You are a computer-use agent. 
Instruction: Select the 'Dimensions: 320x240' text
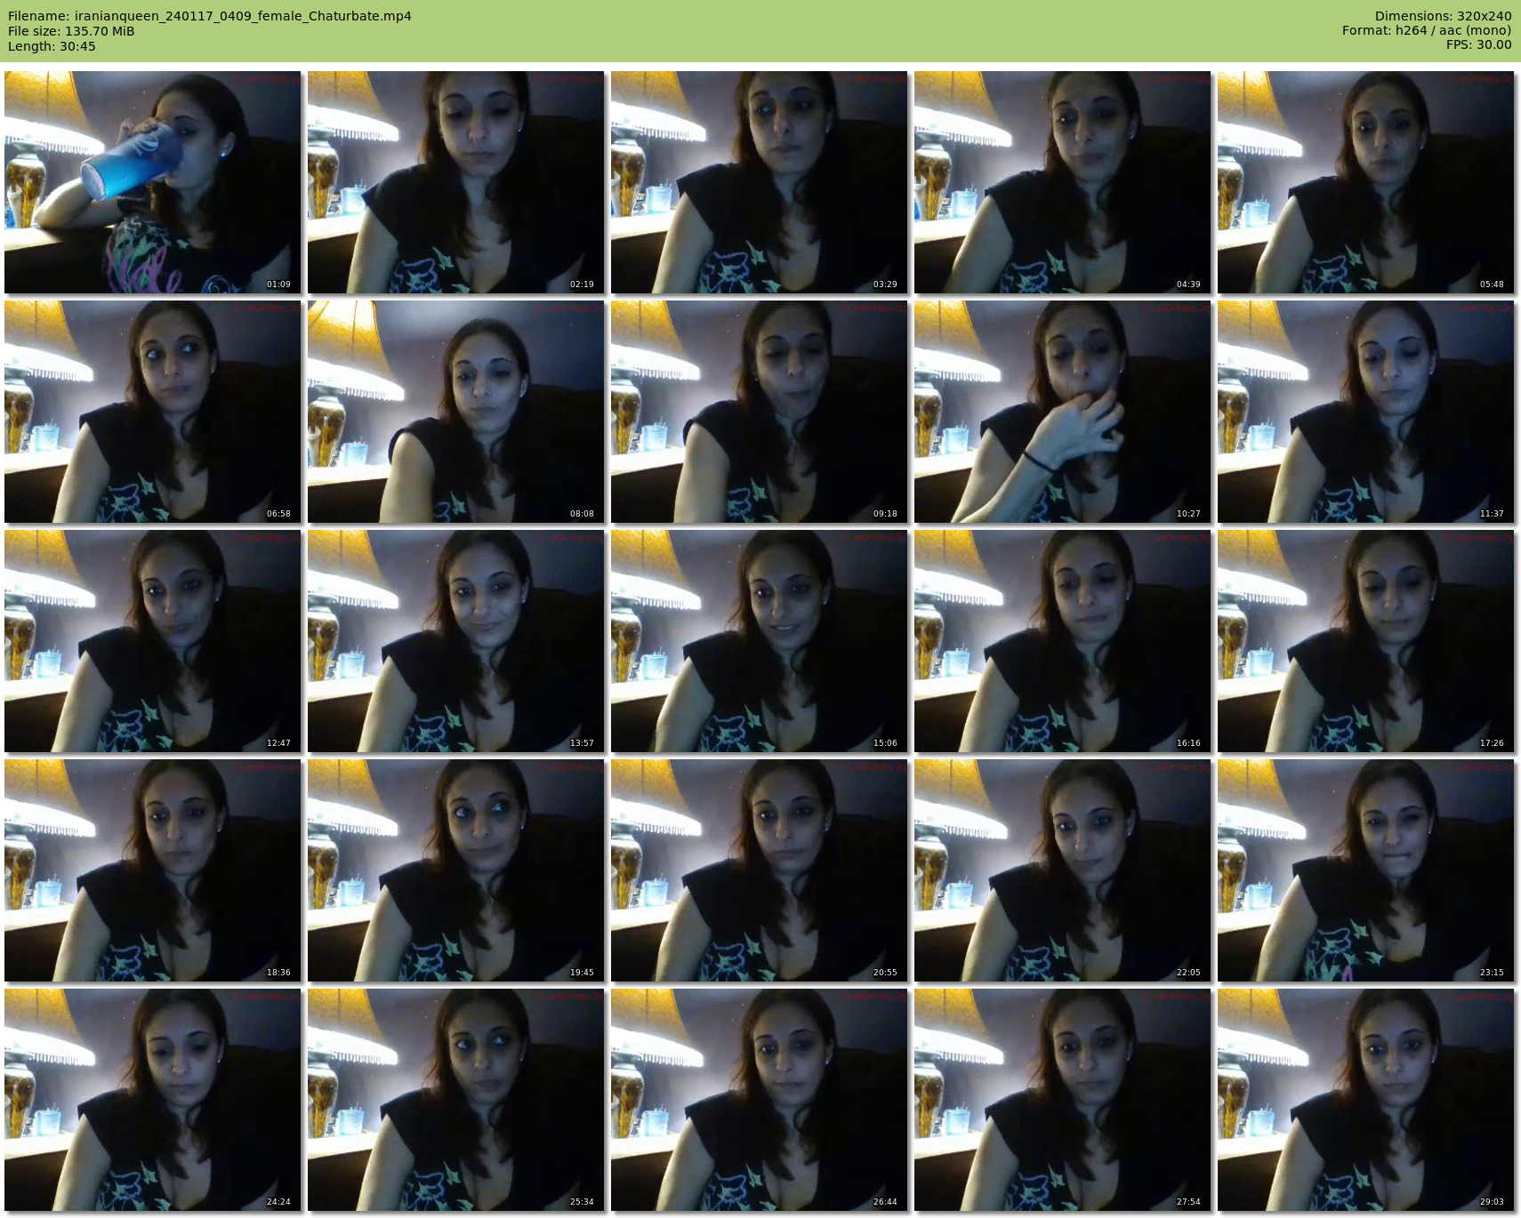1443,16
